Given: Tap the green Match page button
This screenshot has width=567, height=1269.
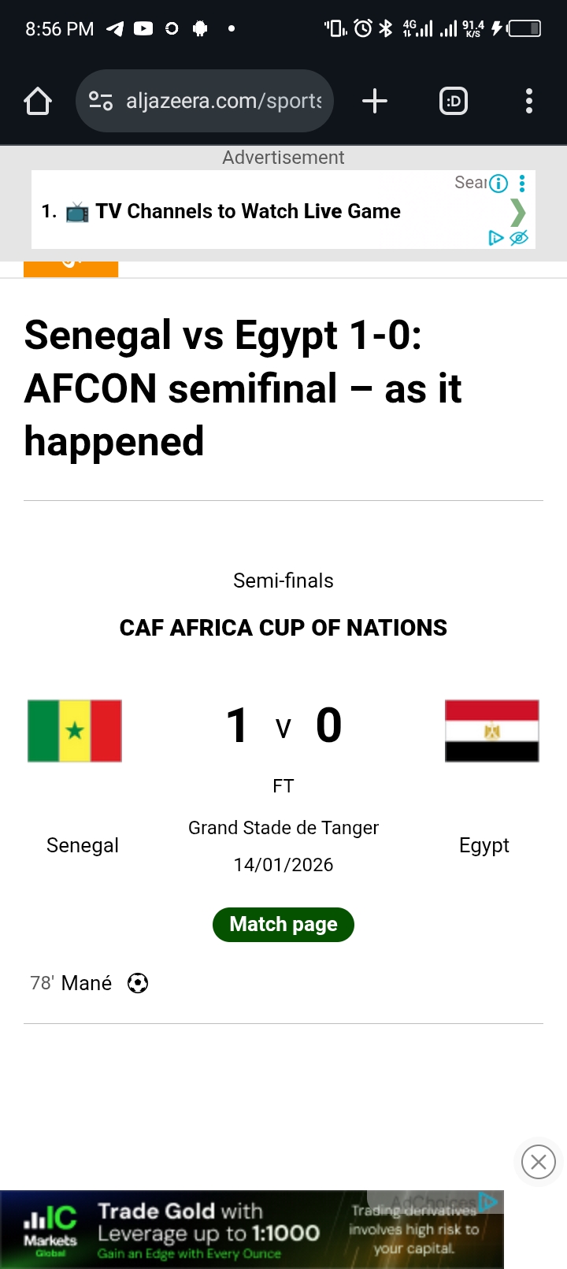Looking at the screenshot, I should [283, 924].
